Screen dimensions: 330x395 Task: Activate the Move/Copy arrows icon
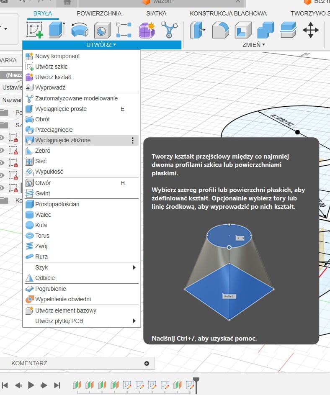click(310, 30)
